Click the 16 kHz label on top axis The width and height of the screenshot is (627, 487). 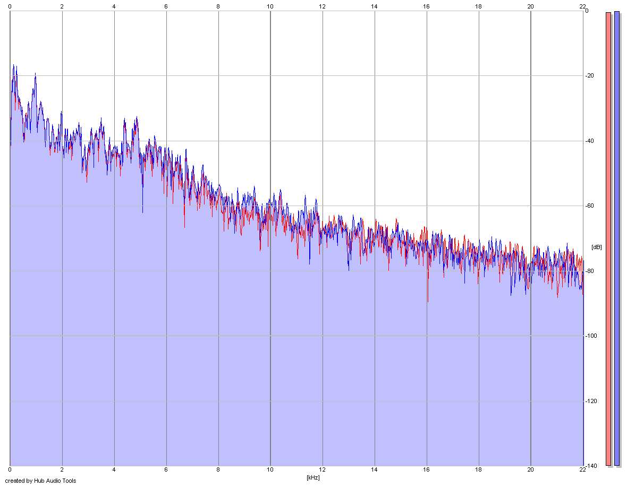pos(426,6)
